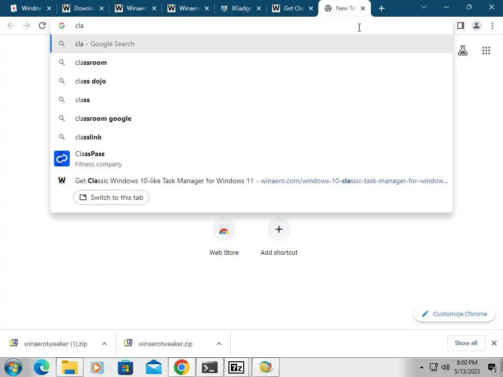Switch to the 8Gadge tab
The width and height of the screenshot is (503, 377).
tap(240, 8)
